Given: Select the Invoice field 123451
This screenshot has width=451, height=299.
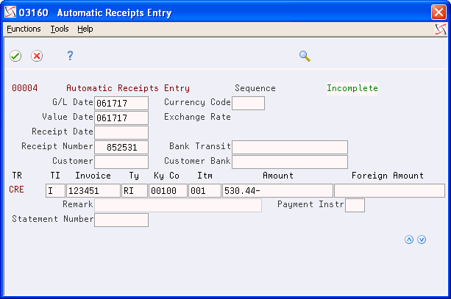Looking at the screenshot, I should [93, 191].
